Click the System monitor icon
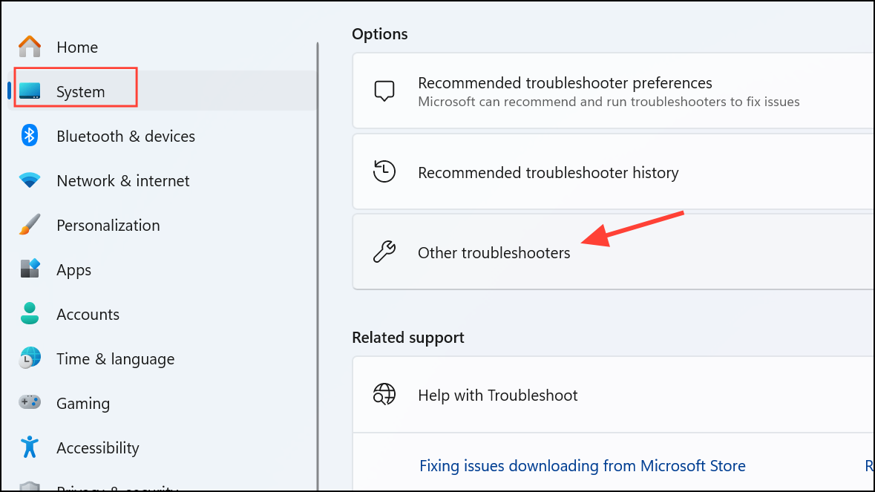Image resolution: width=875 pixels, height=492 pixels. coord(30,91)
